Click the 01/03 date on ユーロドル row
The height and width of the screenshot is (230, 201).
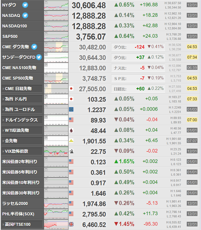[x=192, y=109]
